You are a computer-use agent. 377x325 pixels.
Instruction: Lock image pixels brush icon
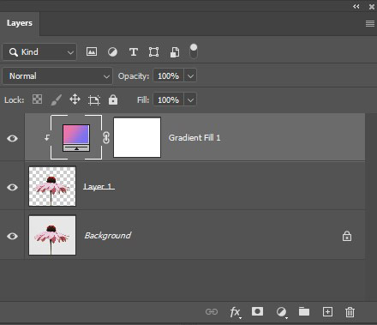[57, 99]
